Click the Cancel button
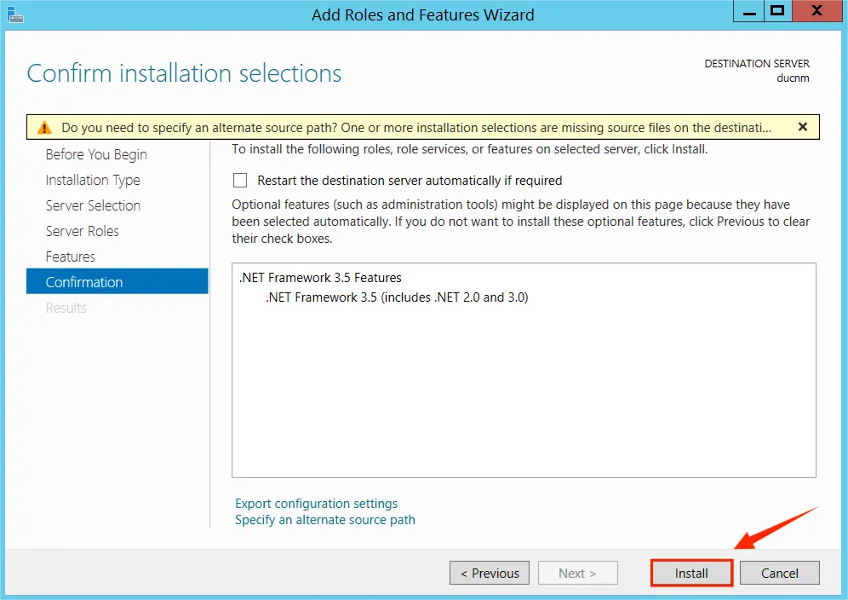 (x=779, y=572)
